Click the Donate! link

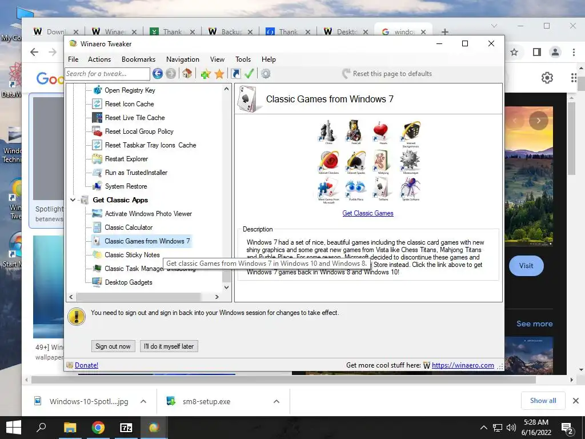(86, 365)
